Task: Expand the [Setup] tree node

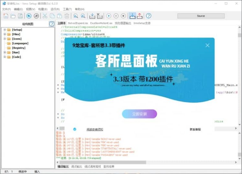Action: click(x=5, y=30)
